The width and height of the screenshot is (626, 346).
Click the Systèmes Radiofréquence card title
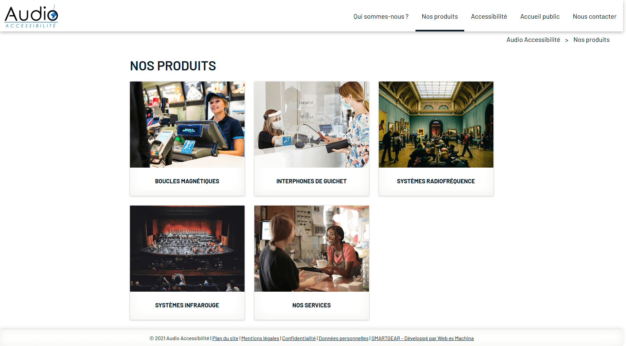(x=436, y=181)
